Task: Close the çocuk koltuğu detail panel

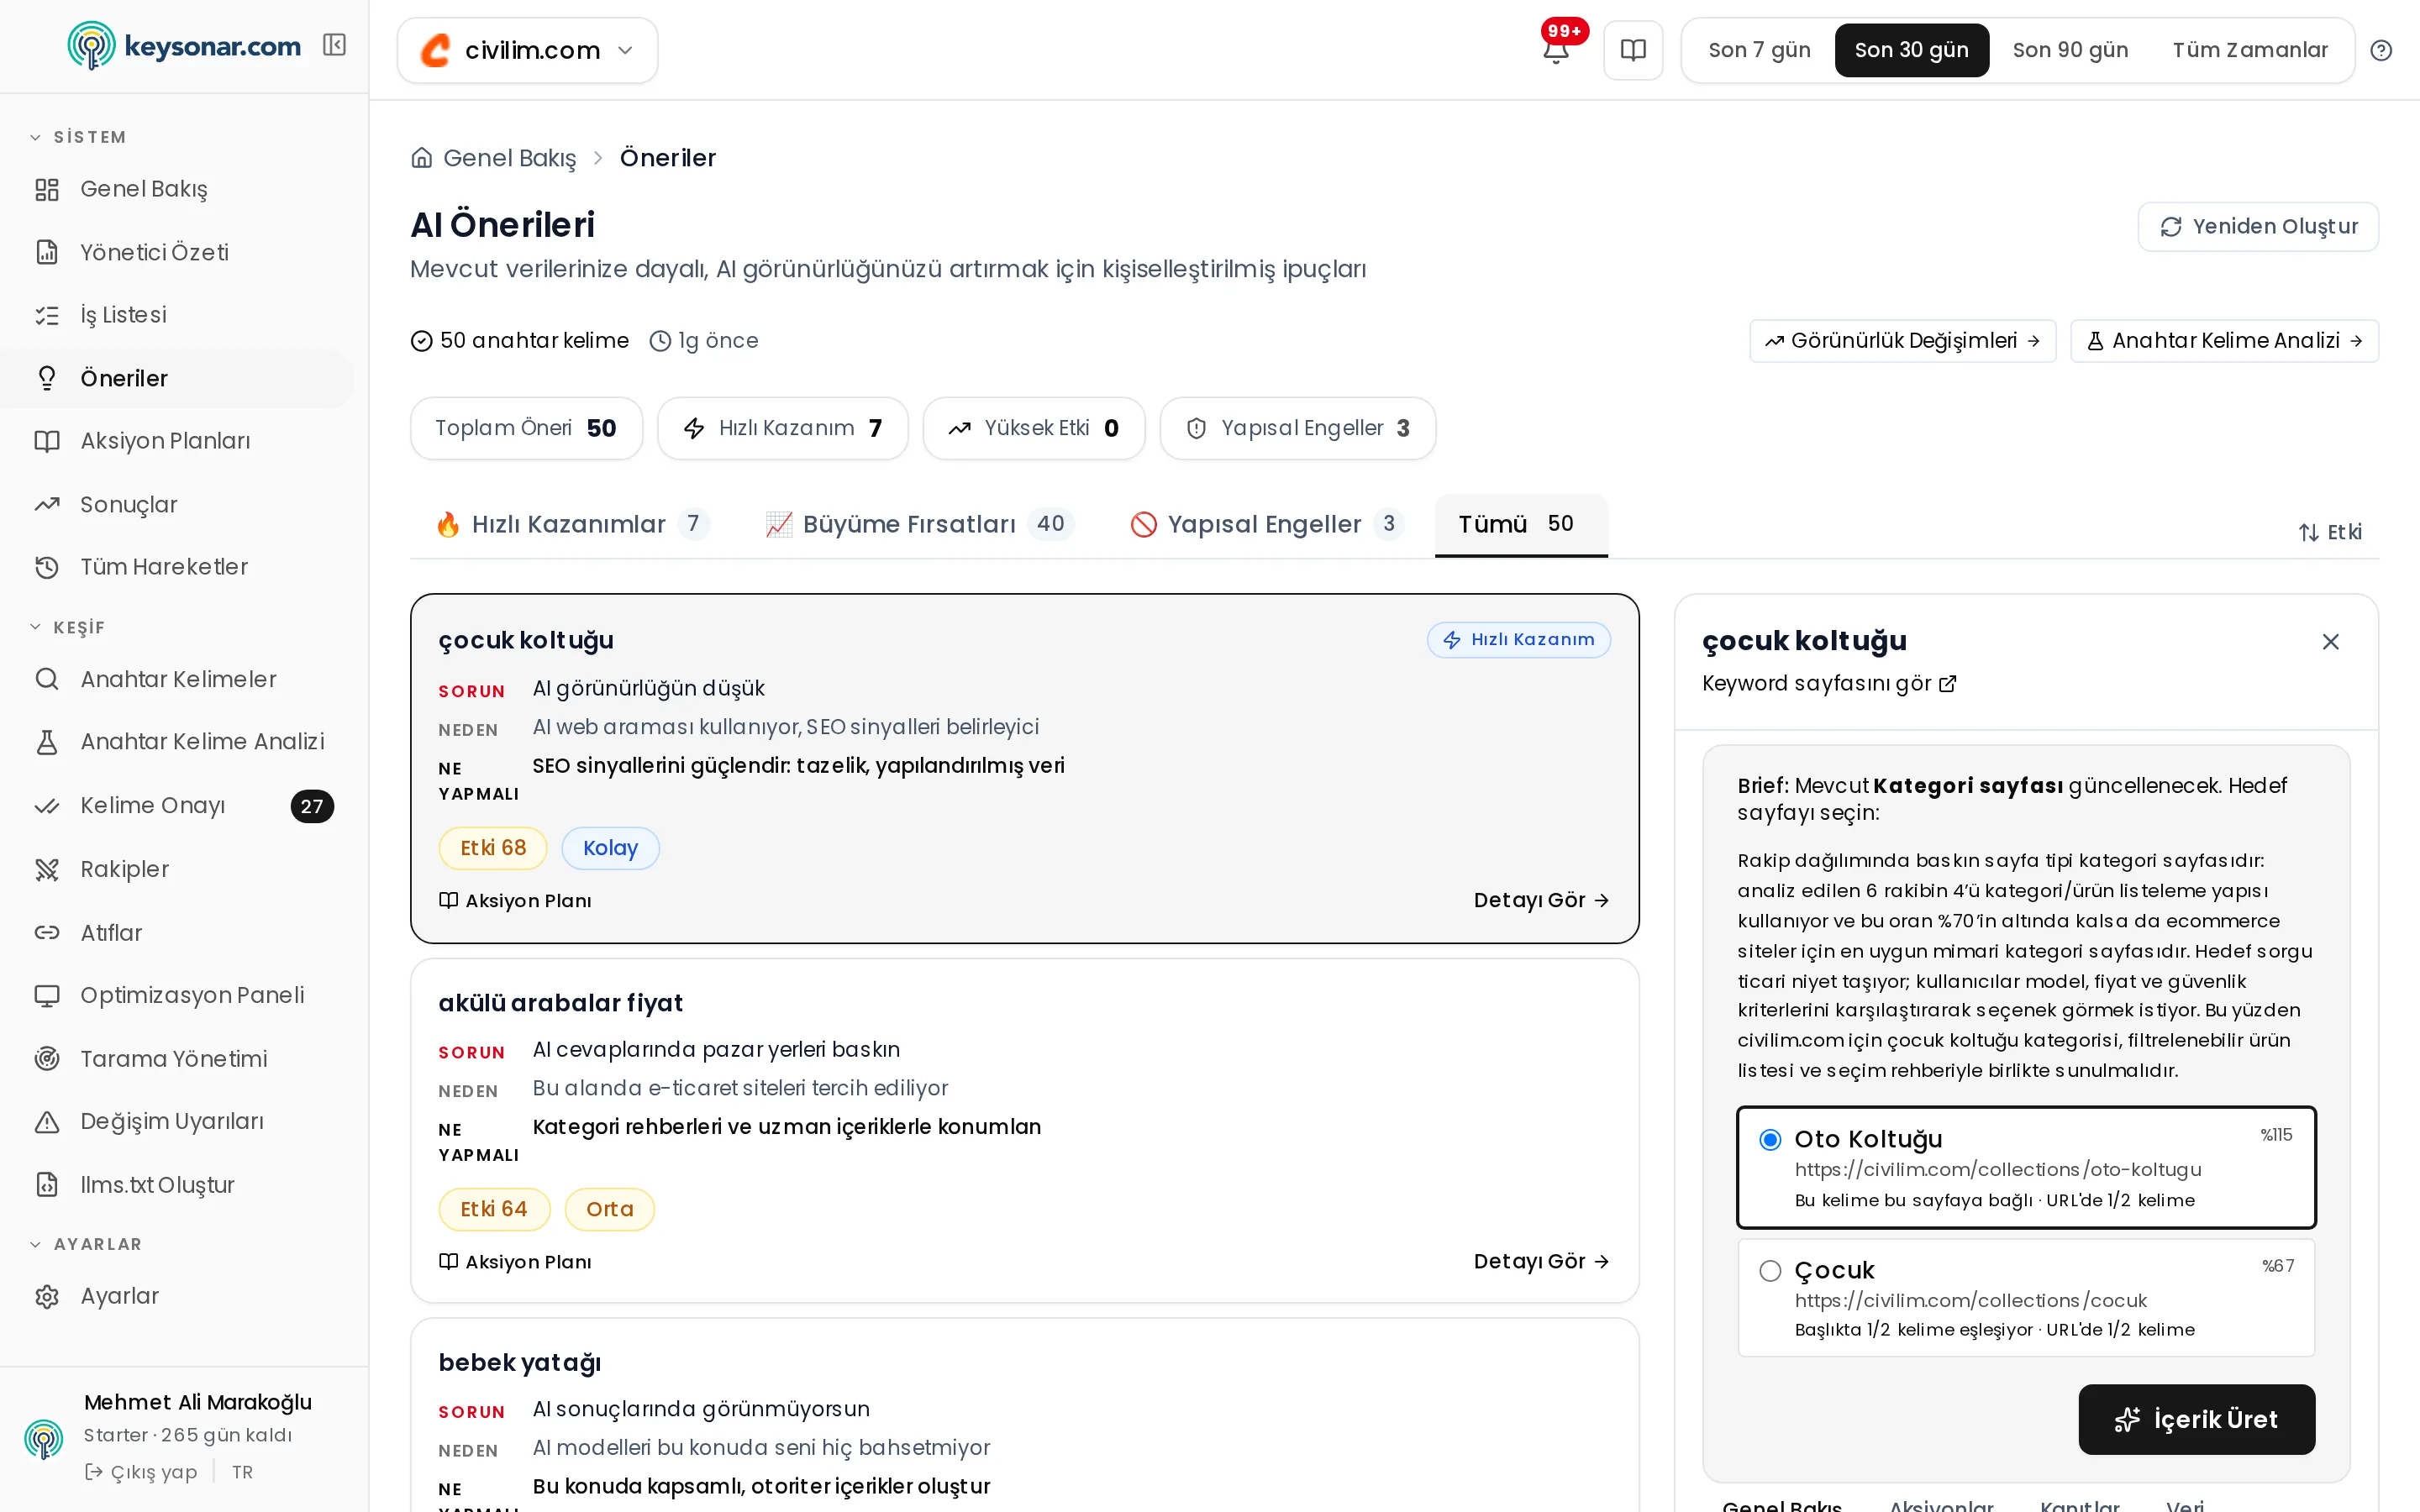Action: (2330, 641)
